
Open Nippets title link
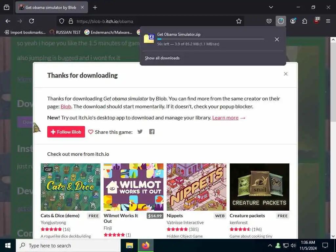(x=175, y=216)
